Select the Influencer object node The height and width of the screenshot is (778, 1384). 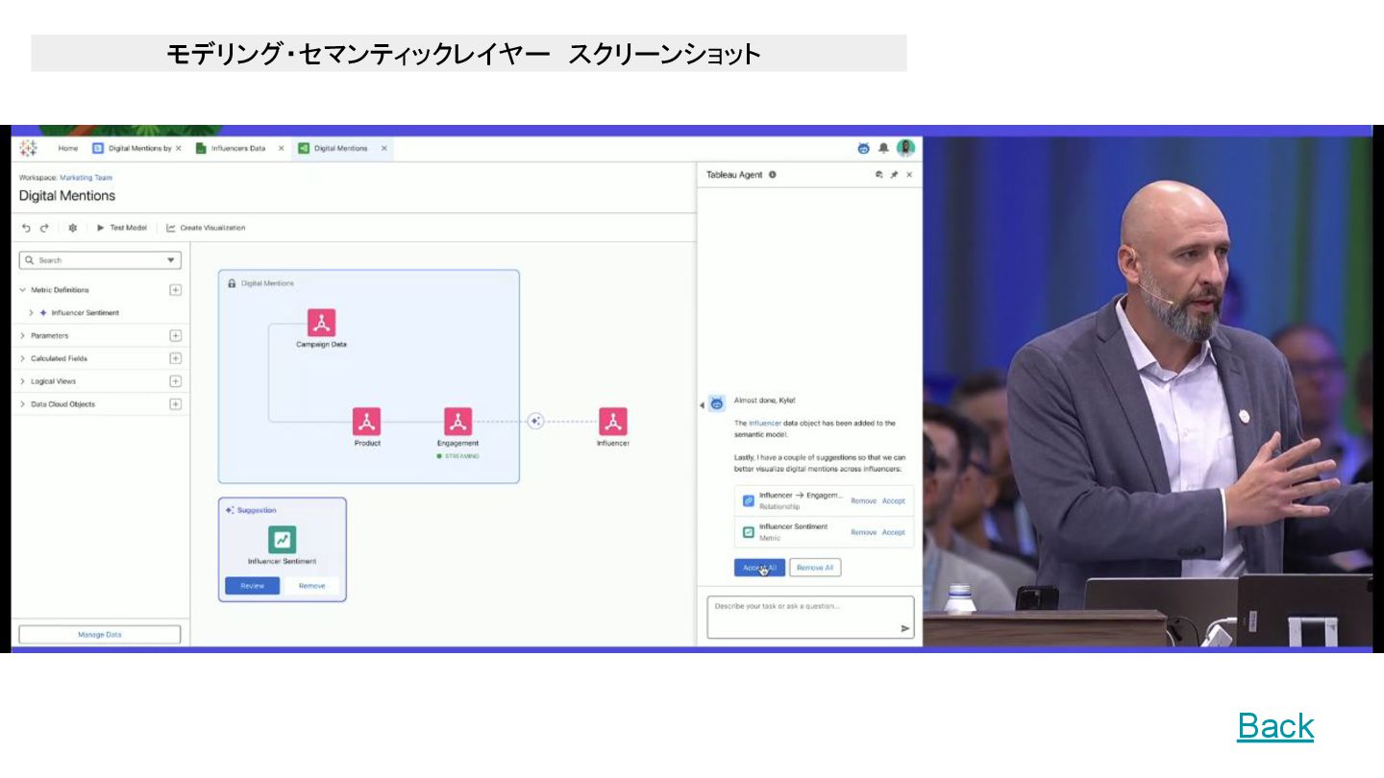pos(613,422)
